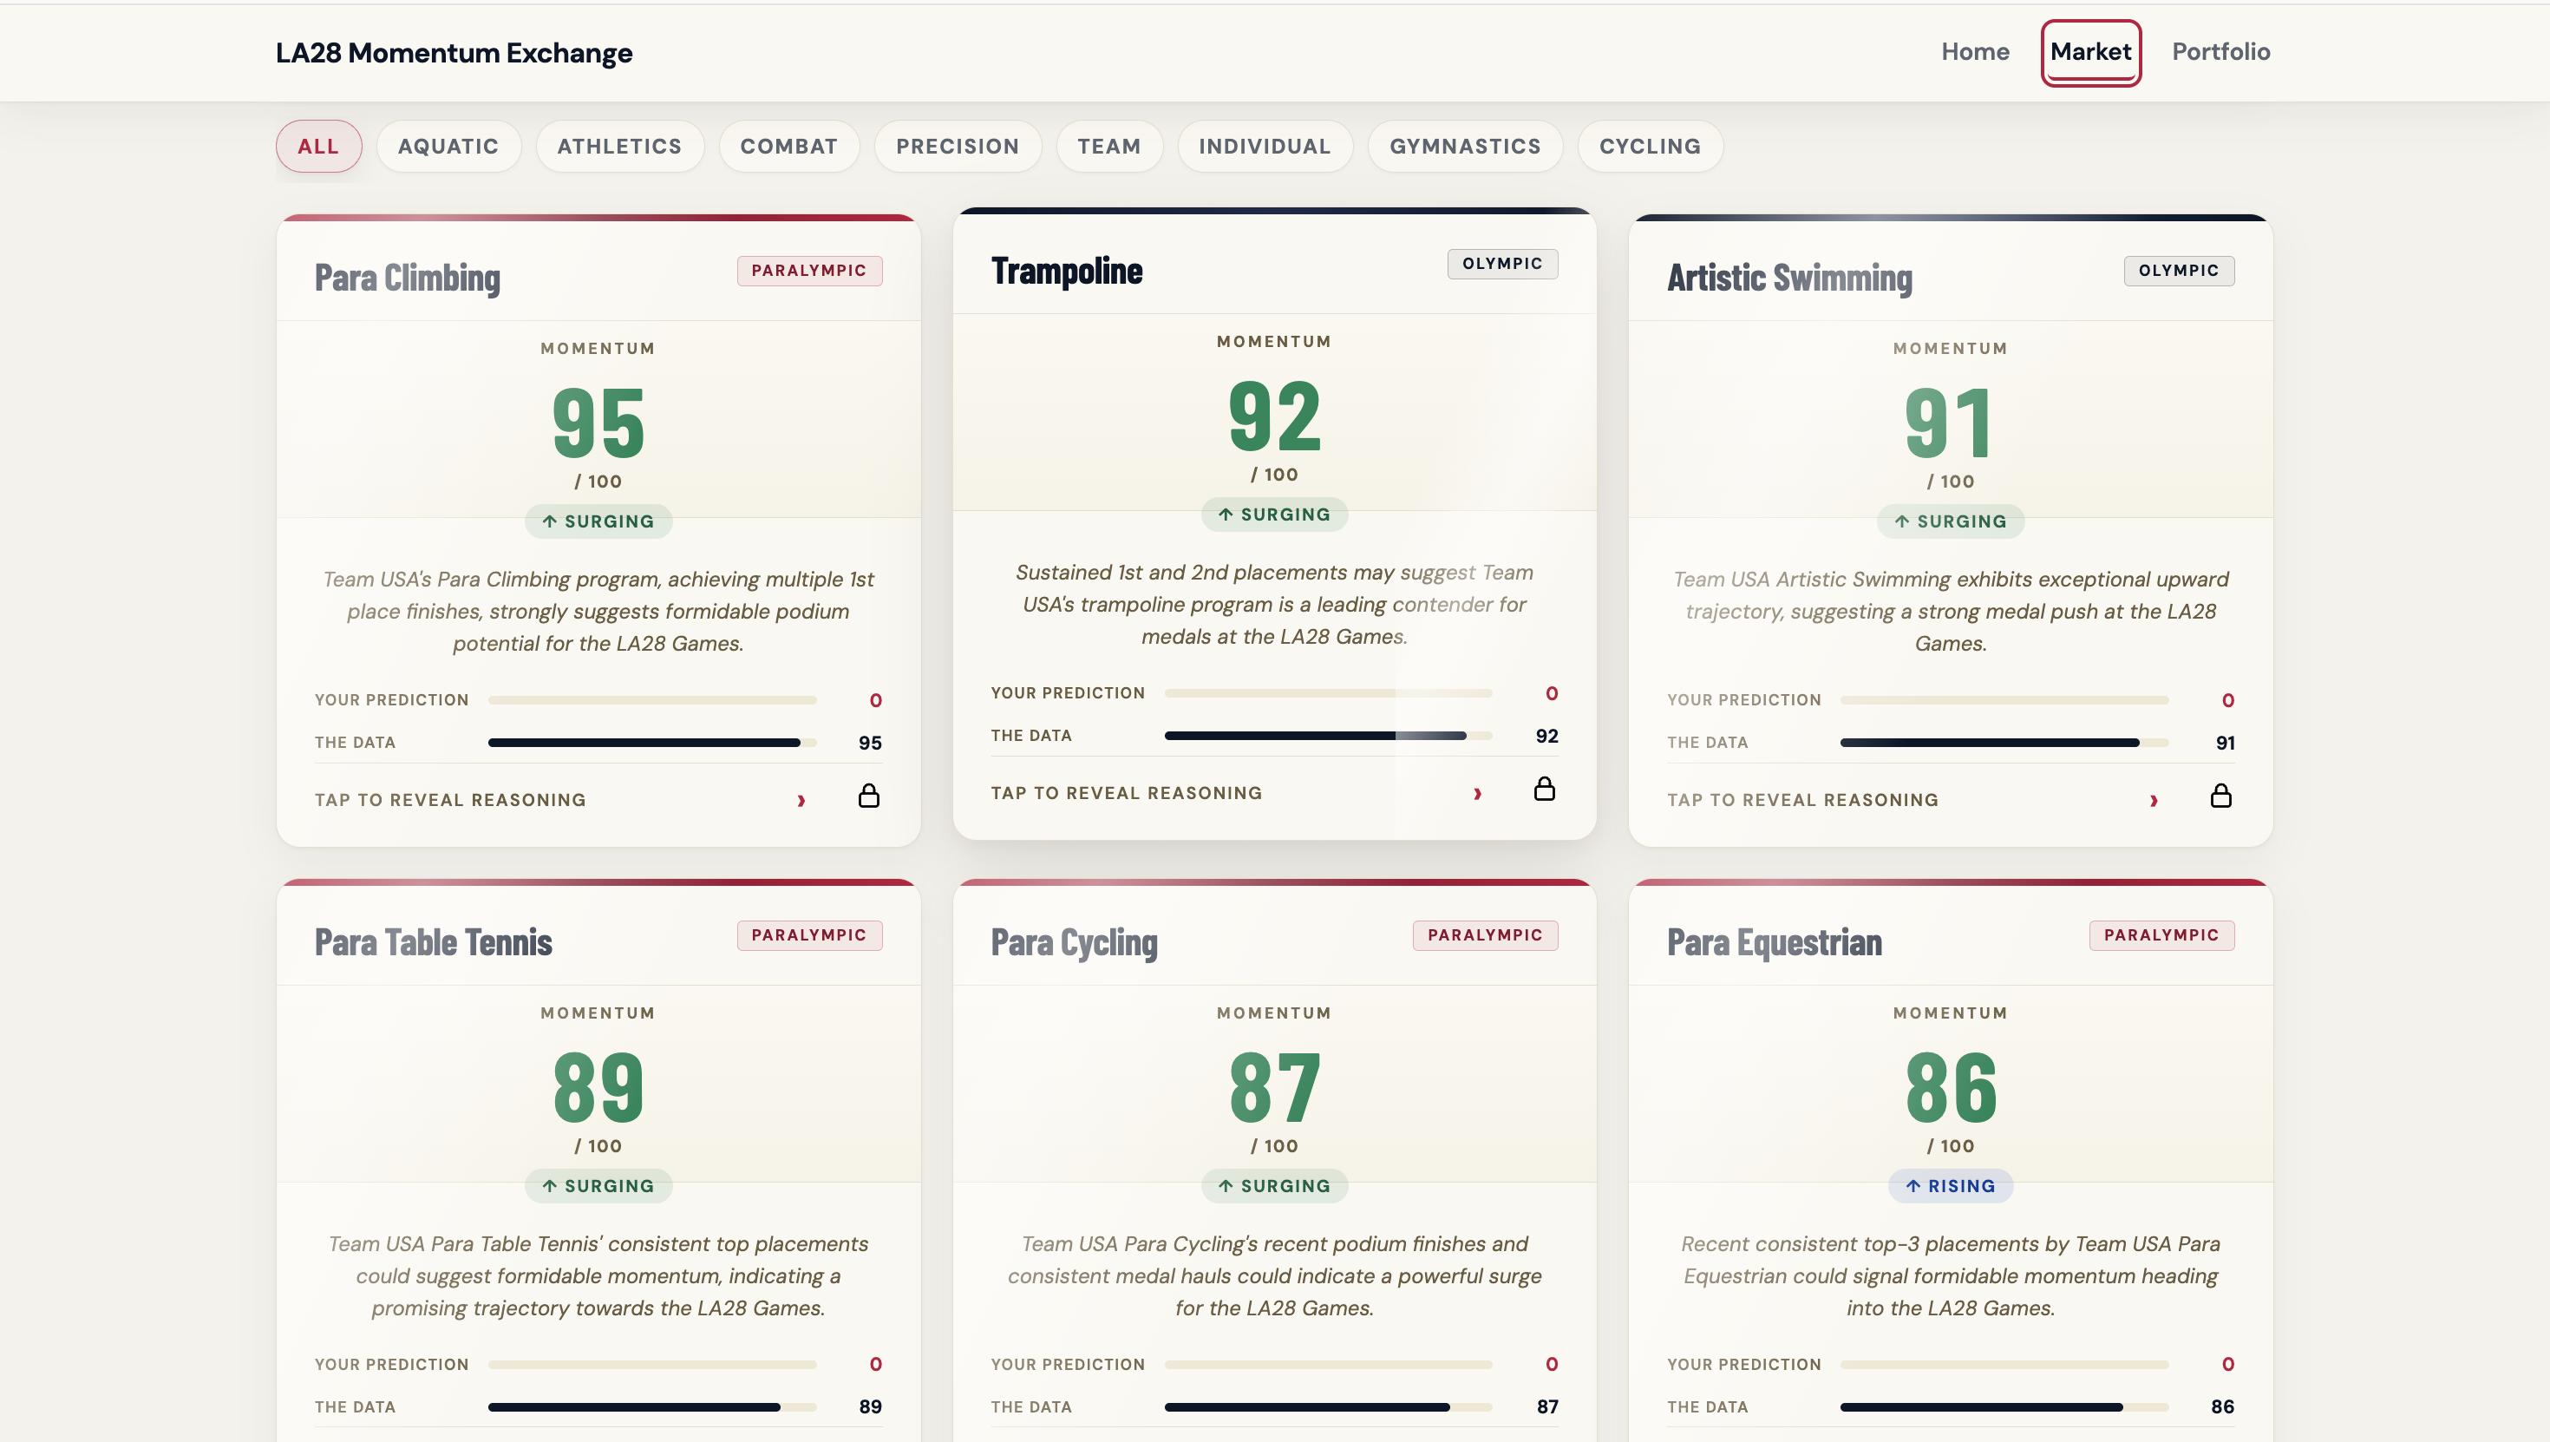Expand reasoning chevron on Para Climbing card
Image resolution: width=2550 pixels, height=1442 pixels.
(x=801, y=800)
